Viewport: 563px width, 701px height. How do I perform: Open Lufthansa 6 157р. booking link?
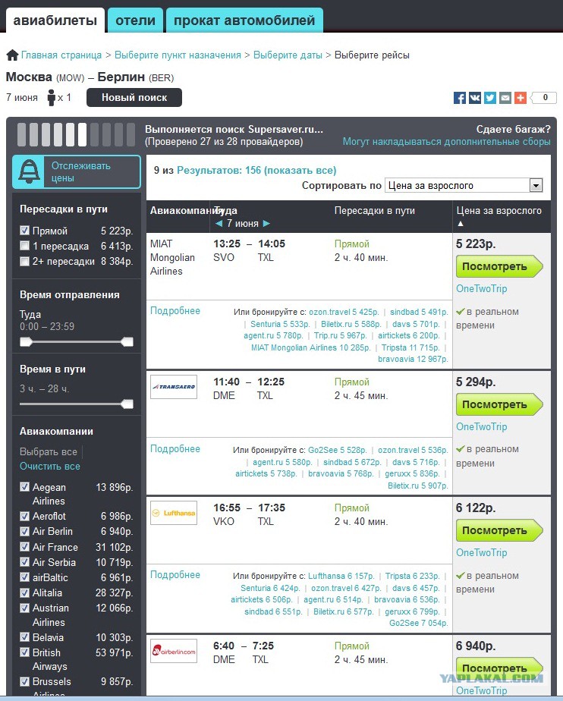341,577
